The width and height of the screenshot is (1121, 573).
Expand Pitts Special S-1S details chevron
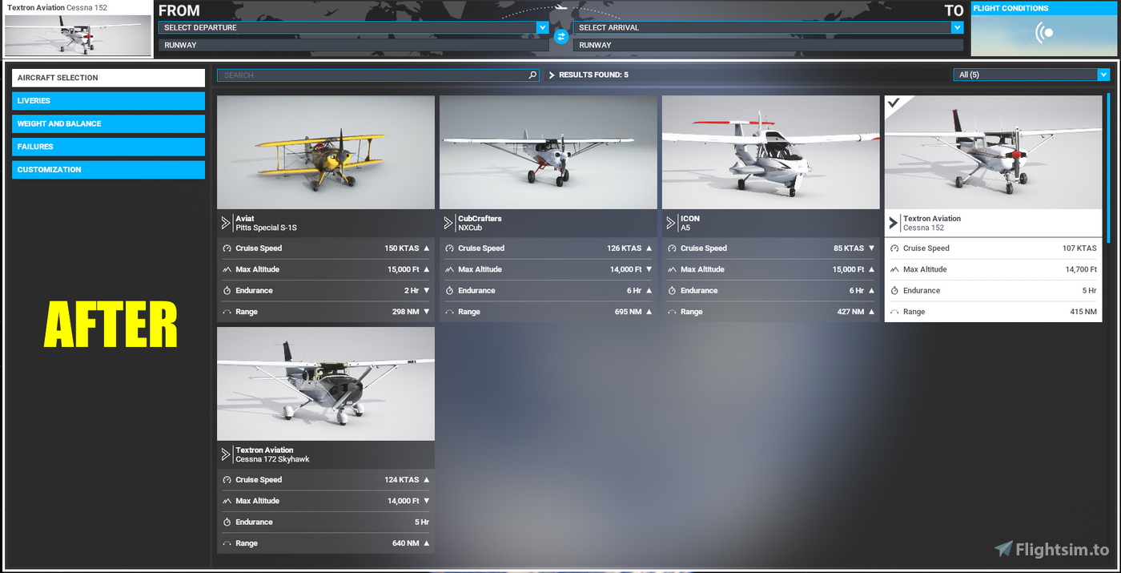[225, 223]
